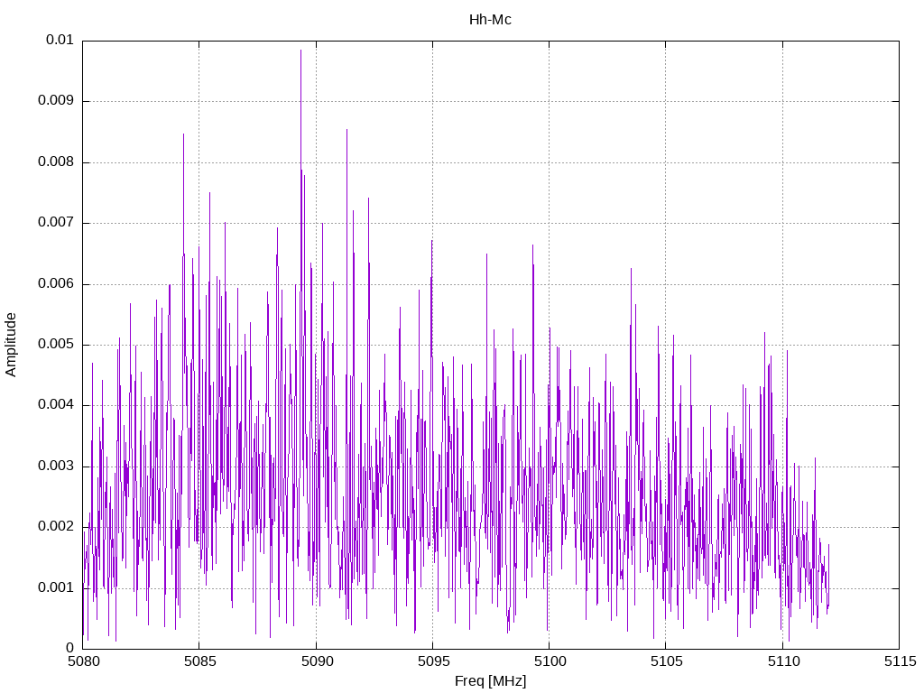Screen dimensions: 924x693
Task: Click the x-axis tick label 5110
Action: tap(783, 661)
